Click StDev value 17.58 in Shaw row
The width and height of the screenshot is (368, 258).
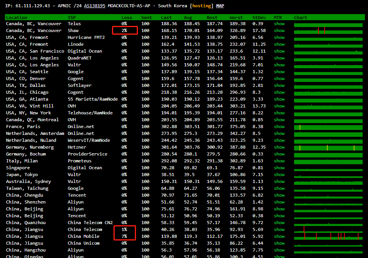point(259,30)
